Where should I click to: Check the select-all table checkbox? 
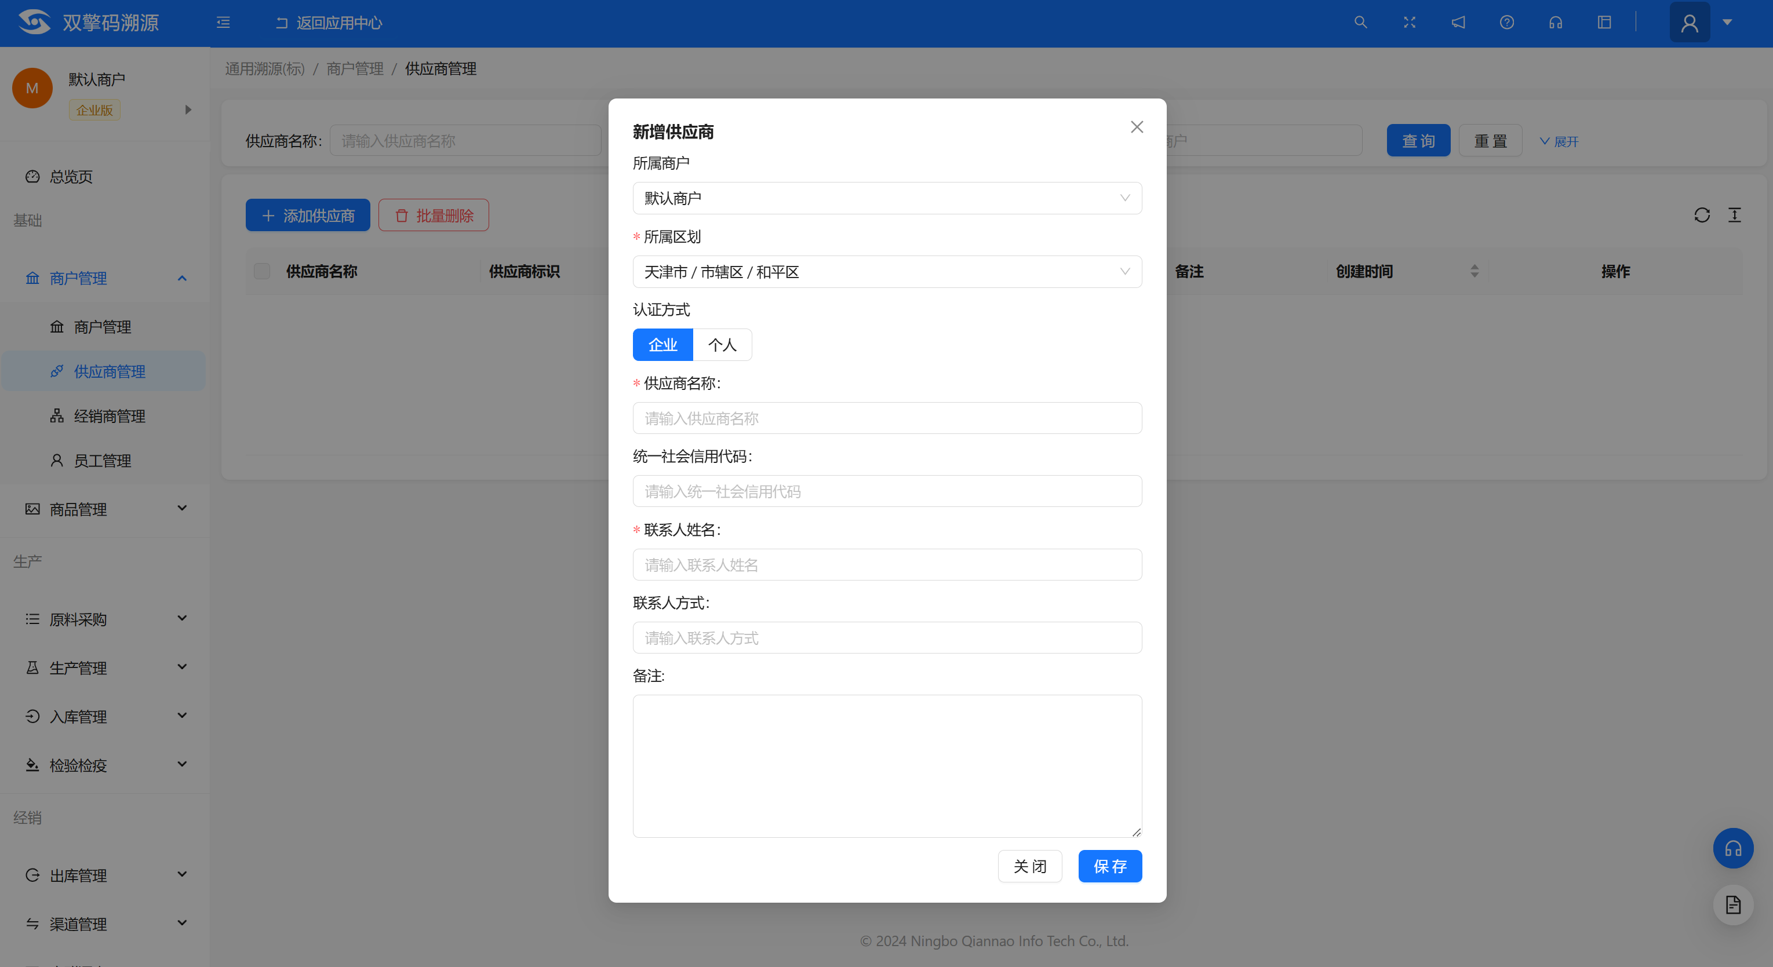coord(261,271)
